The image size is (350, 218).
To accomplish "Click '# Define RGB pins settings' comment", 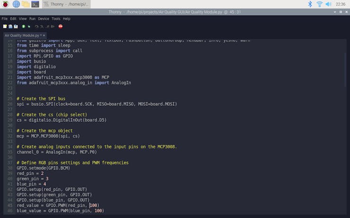I will pos(72,163).
